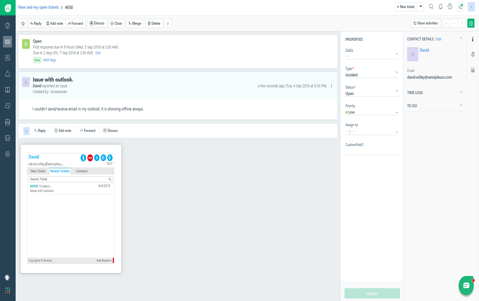The width and height of the screenshot is (479, 301).
Task: Click the Merge button on the toolbar
Action: pyautogui.click(x=135, y=23)
